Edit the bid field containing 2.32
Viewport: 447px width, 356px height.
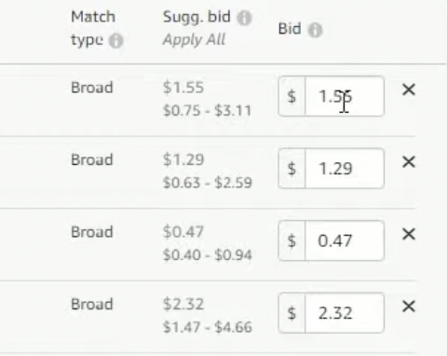pos(345,313)
